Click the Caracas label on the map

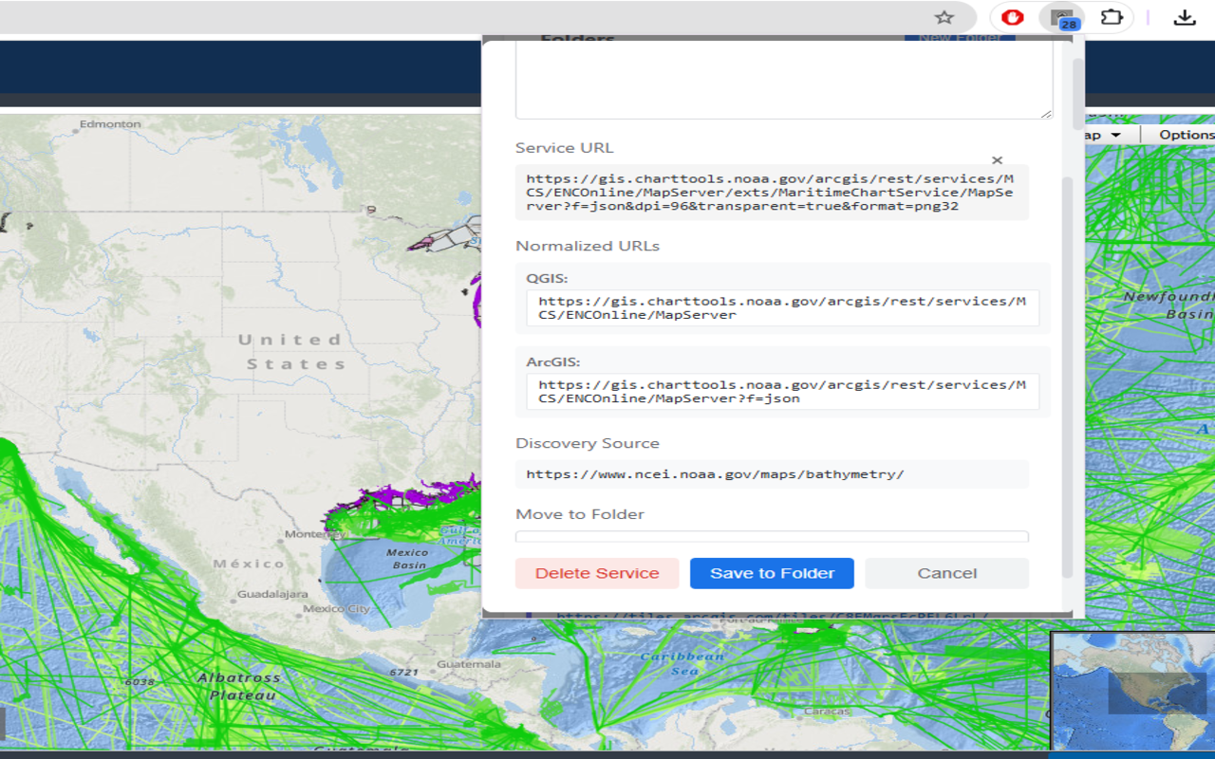[827, 711]
